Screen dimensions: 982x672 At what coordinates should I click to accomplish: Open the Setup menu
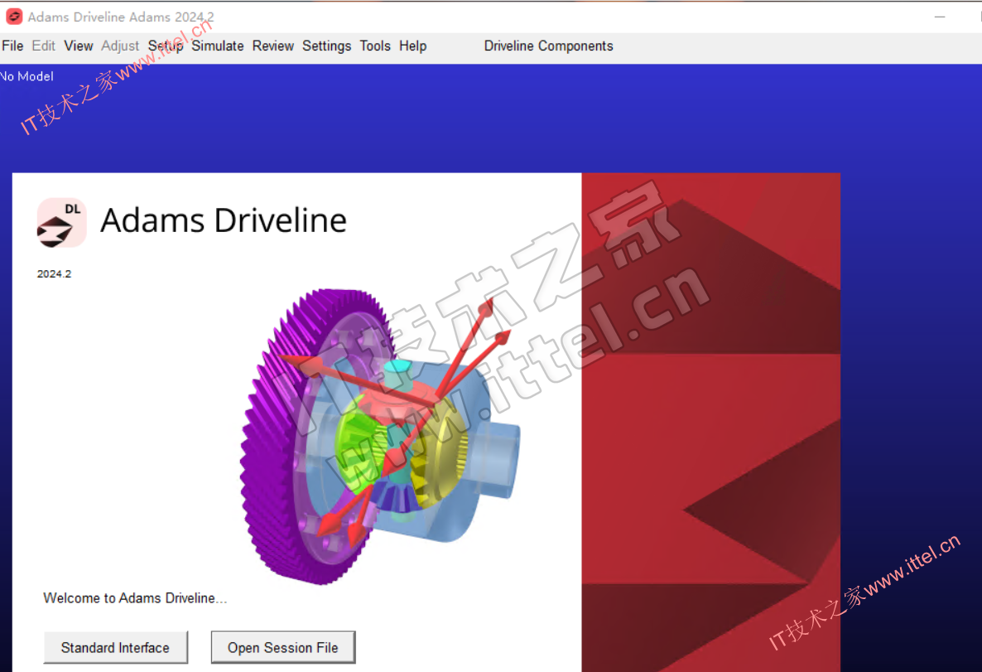click(166, 46)
